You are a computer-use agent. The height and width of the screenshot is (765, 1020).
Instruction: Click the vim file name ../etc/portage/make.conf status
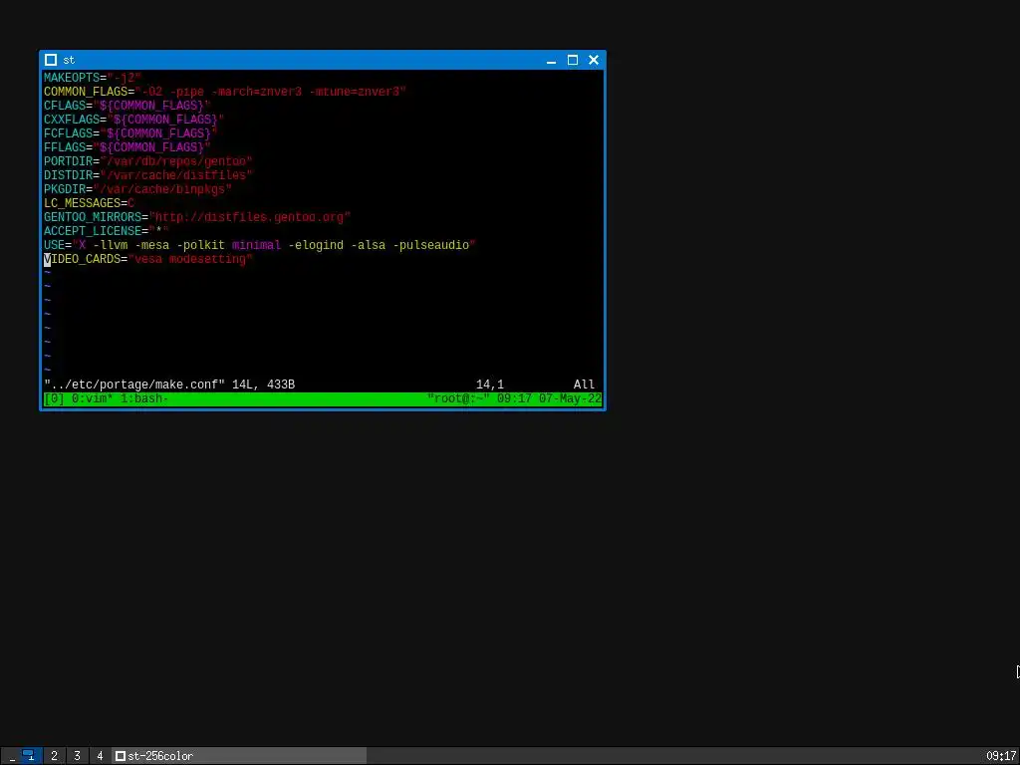pos(134,384)
